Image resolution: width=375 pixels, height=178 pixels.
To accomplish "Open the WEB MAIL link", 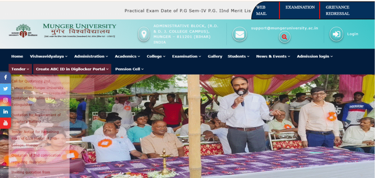I will pyautogui.click(x=261, y=11).
